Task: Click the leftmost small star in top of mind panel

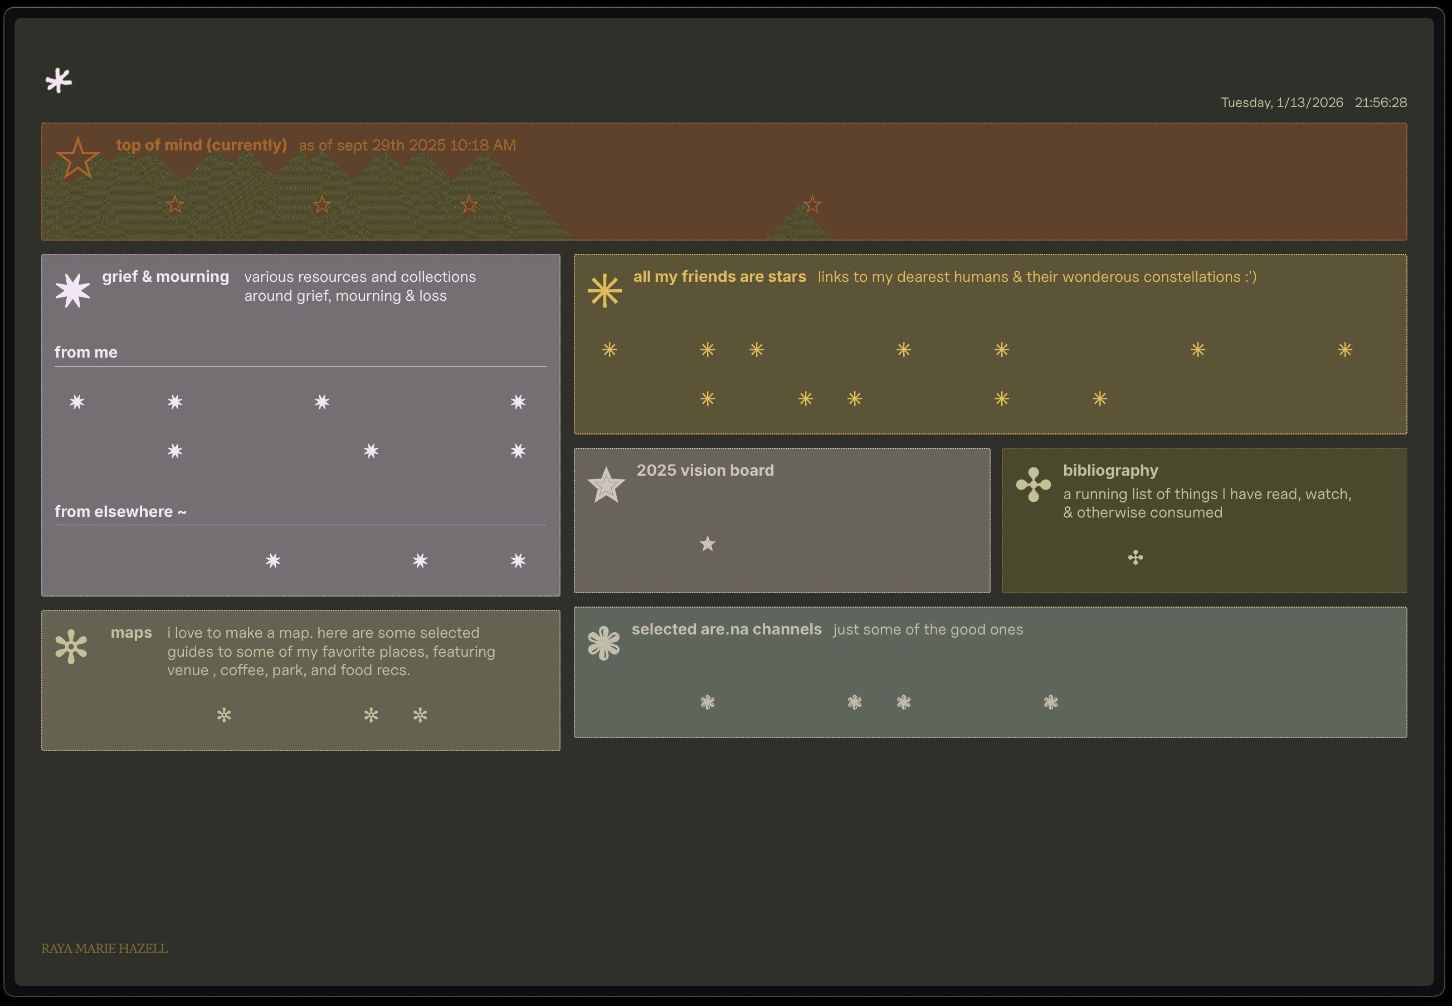Action: [174, 204]
